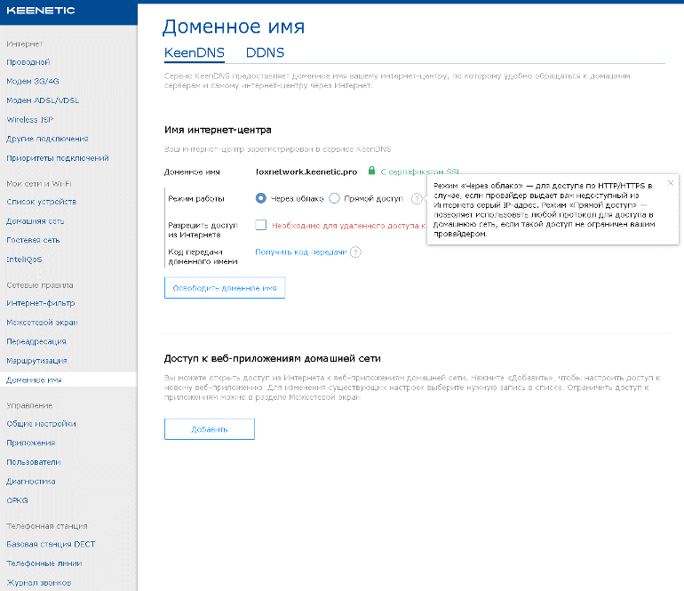Open Маршрутизация in sidebar

pyautogui.click(x=36, y=361)
